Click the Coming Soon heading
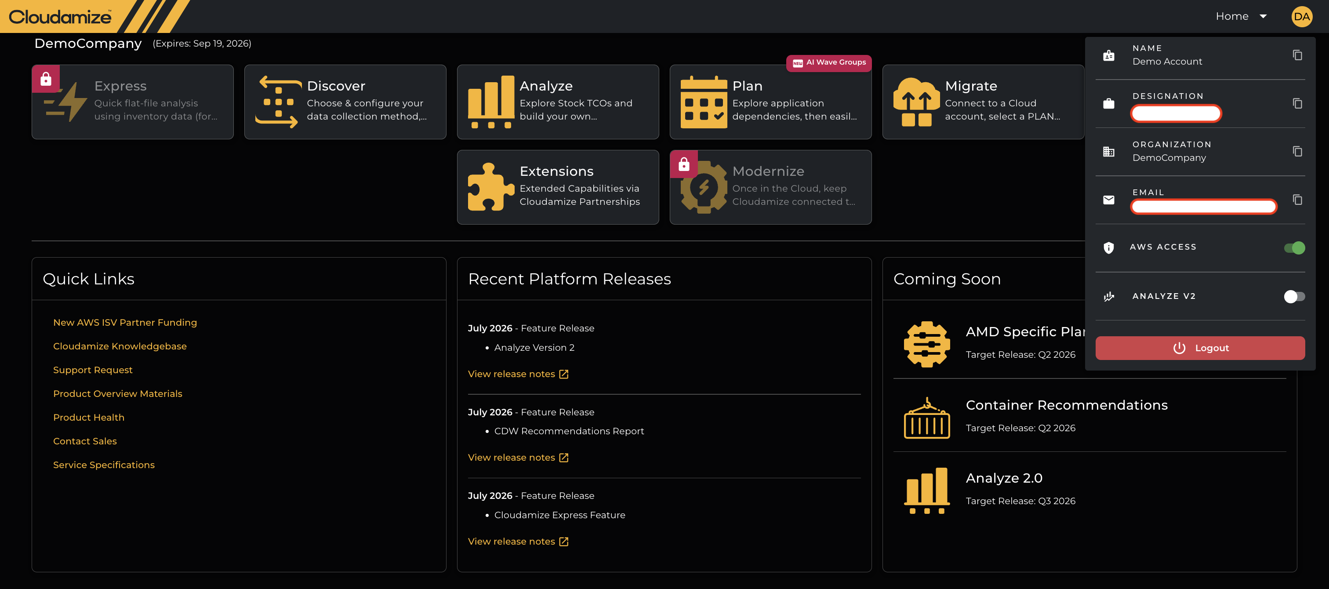 click(x=947, y=279)
